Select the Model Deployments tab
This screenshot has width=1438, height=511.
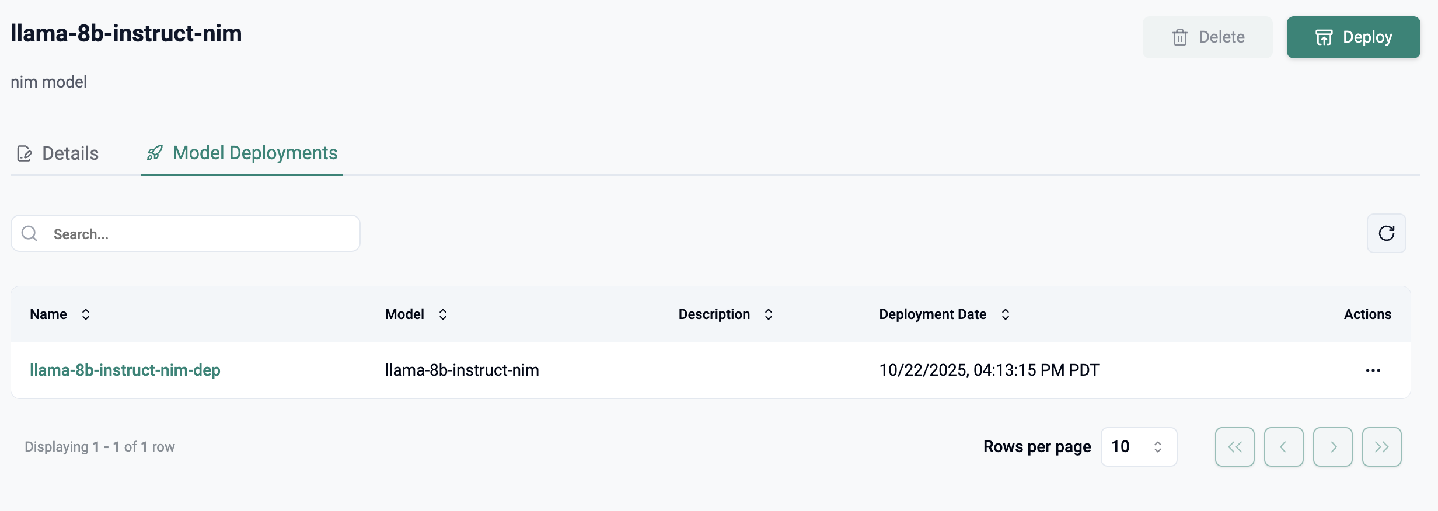click(x=254, y=153)
